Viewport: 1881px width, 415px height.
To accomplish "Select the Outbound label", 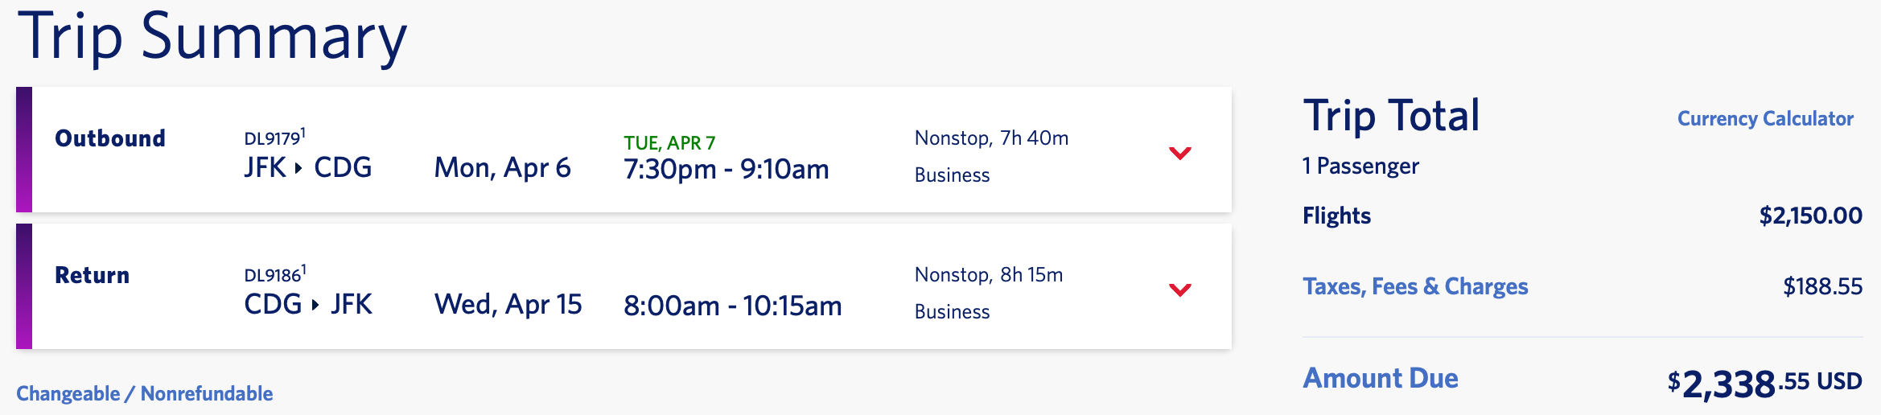I will [110, 138].
